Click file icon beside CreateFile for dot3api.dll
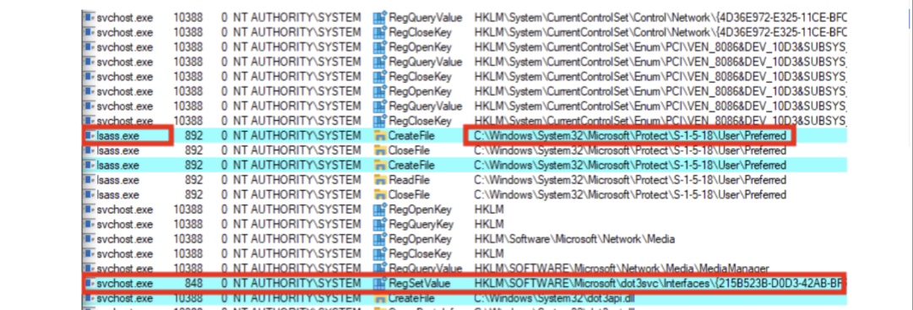The height and width of the screenshot is (310, 913). tap(380, 298)
